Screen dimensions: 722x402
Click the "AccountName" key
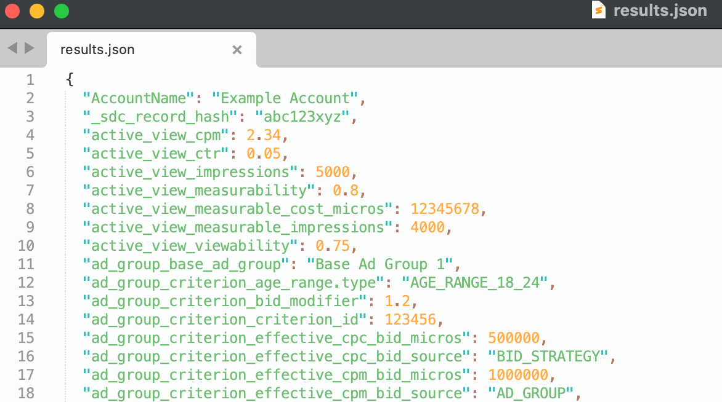click(139, 98)
